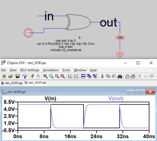Open the Simulation menu
157x141 pixels.
point(51,70)
